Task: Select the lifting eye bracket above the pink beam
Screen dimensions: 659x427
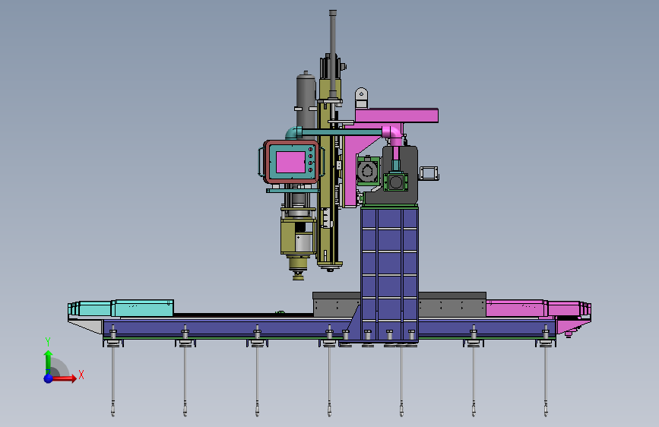Action: [x=361, y=98]
